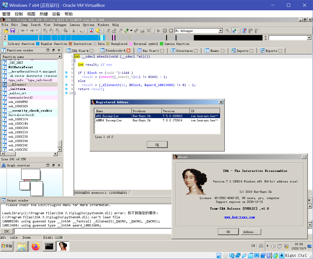Viewport: 313px width, 259px height.
Task: Open the www.hex-rays.com link
Action: point(239,217)
